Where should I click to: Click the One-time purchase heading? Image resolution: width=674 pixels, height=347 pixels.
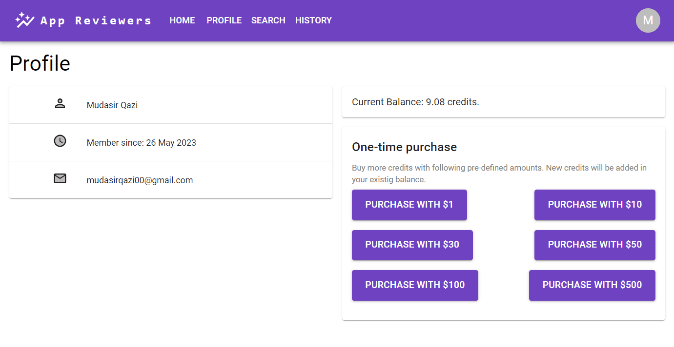[404, 147]
